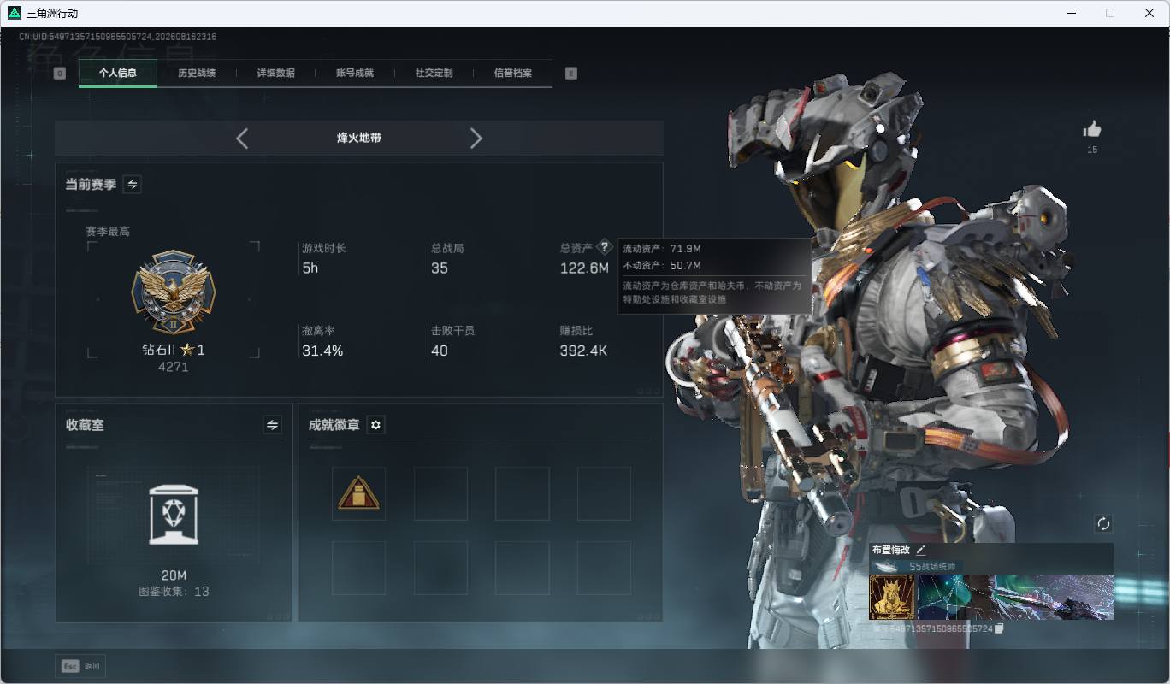The image size is (1170, 684).
Task: Click the 总资产 value 122.6M
Action: pos(584,268)
